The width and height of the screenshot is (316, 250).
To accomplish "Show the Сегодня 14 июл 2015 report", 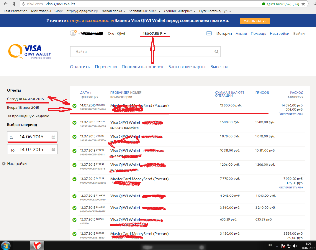I will click(x=25, y=99).
